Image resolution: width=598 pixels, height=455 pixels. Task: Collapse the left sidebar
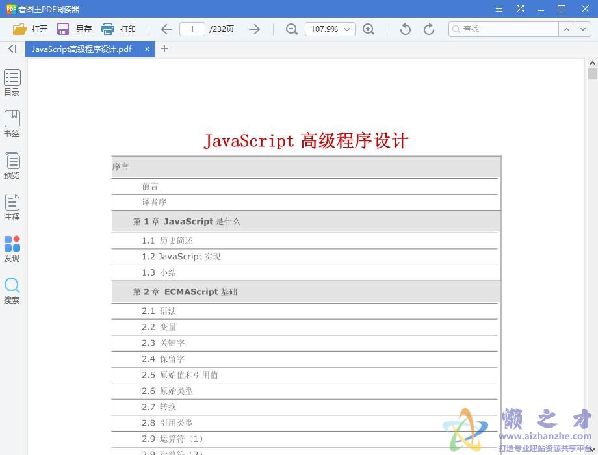click(11, 49)
